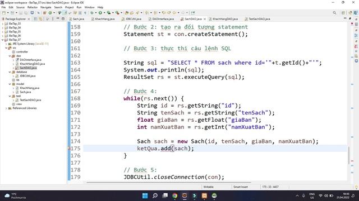Click the Save disk icon
Viewport: 359px width, 201px height.
(x=21, y=13)
